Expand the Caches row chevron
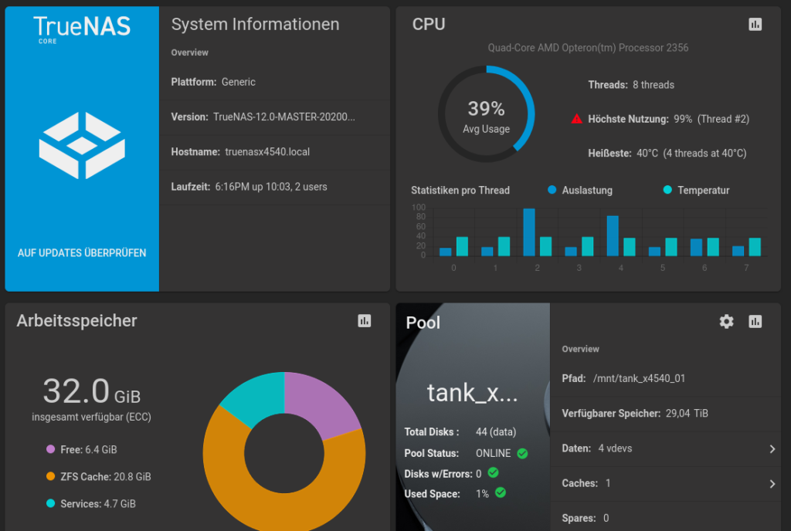791x531 pixels. click(x=772, y=484)
